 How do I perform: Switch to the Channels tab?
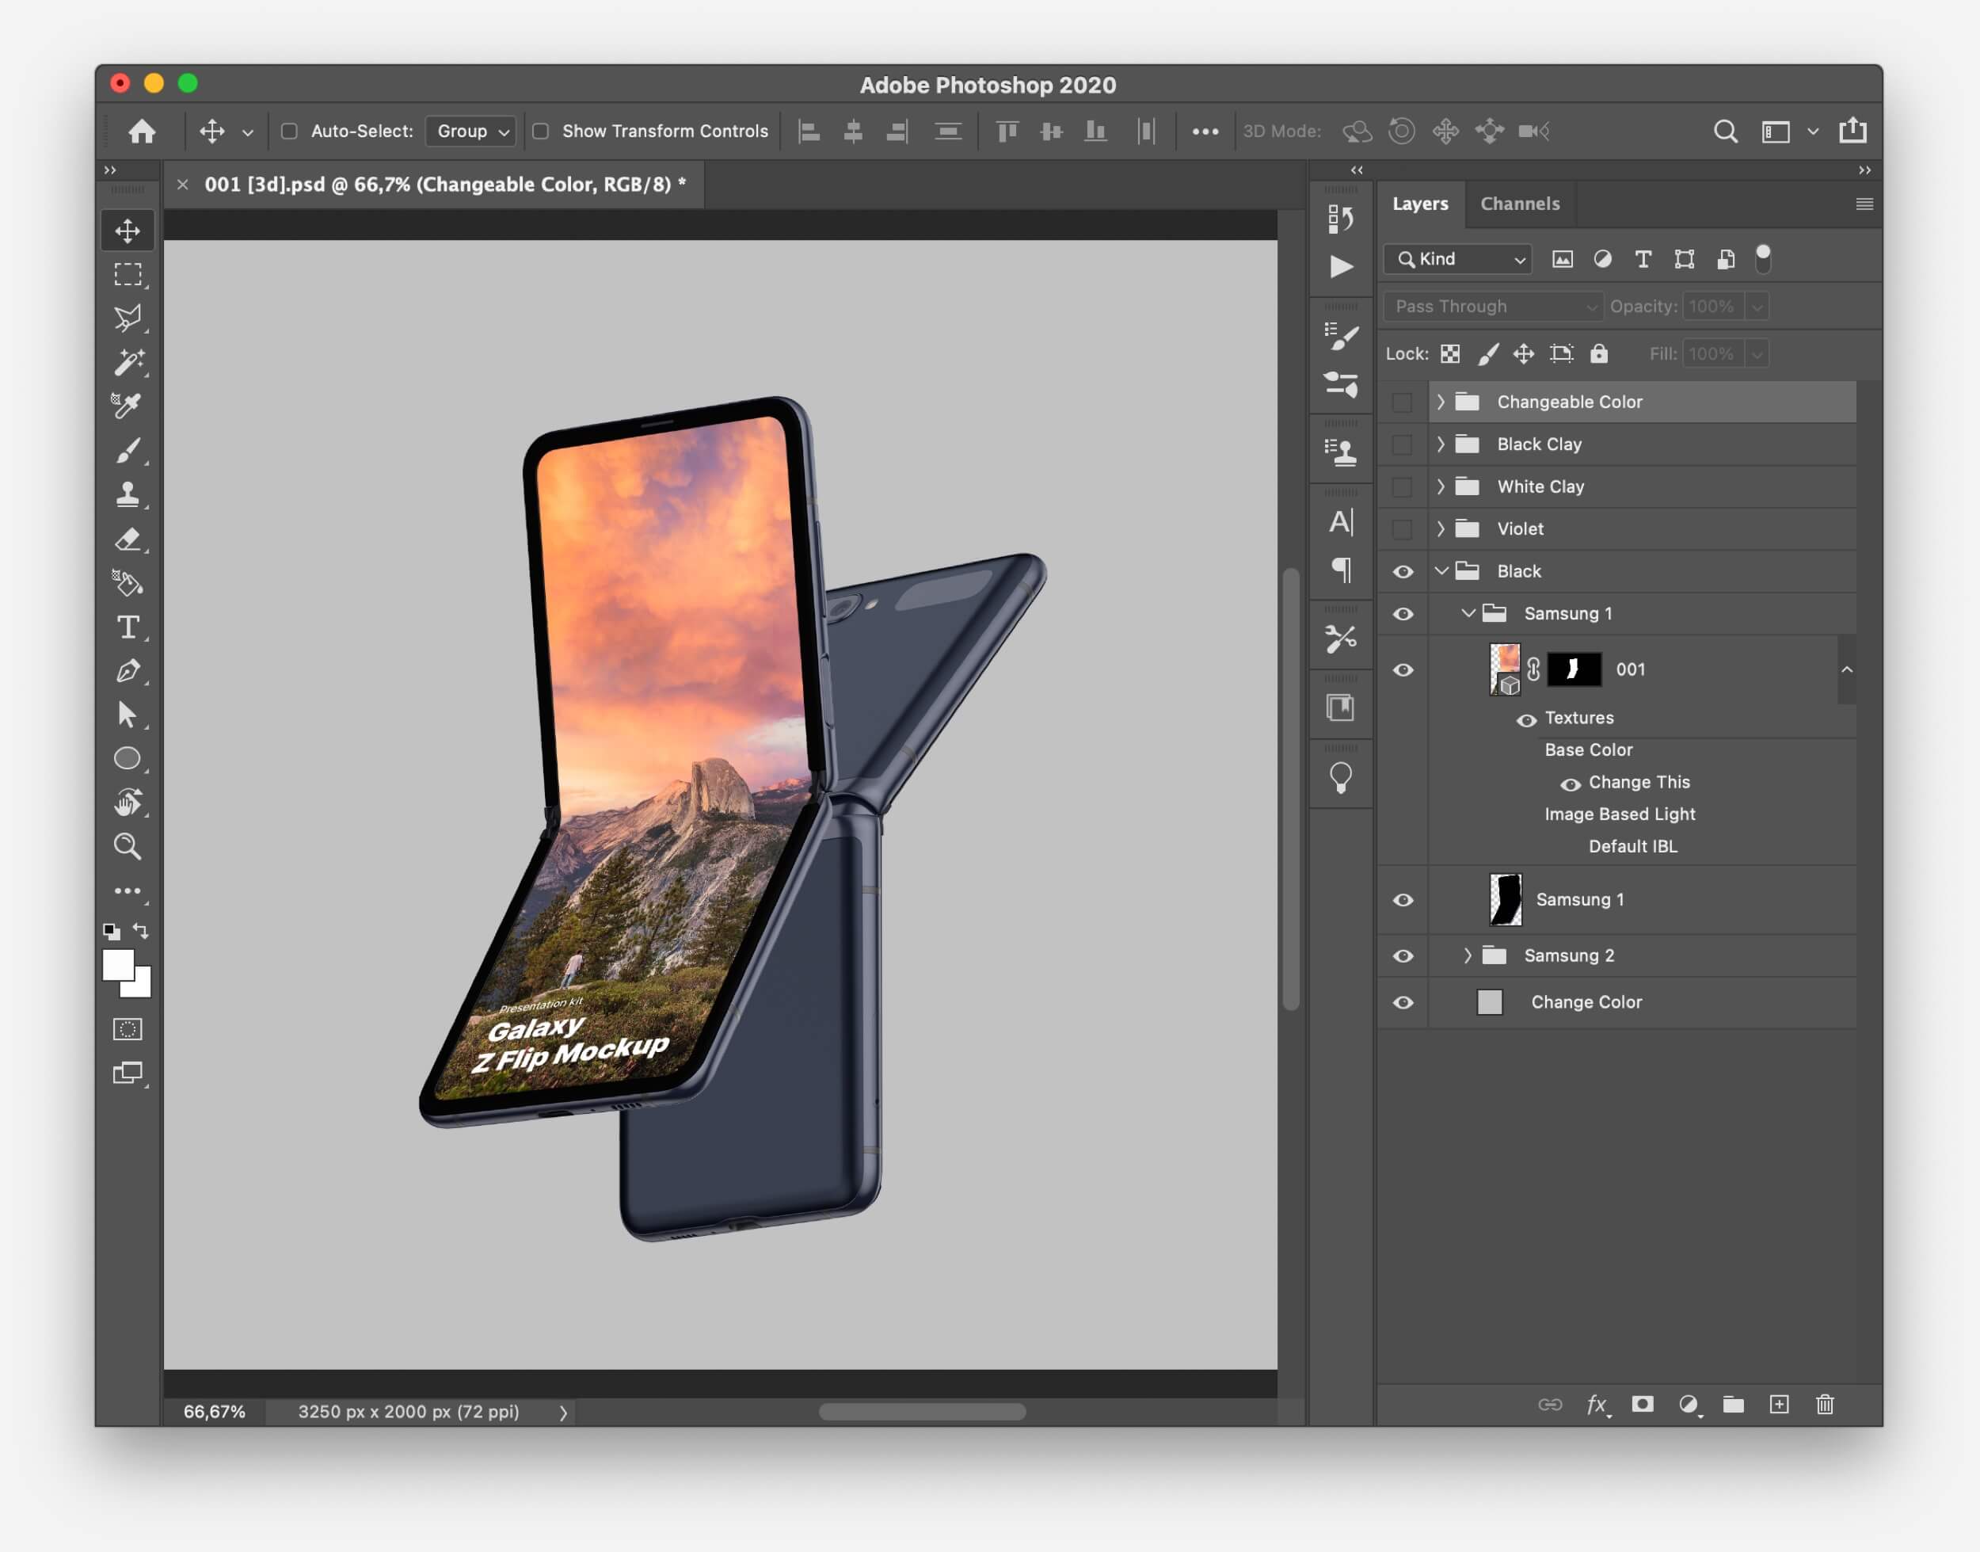click(1520, 204)
